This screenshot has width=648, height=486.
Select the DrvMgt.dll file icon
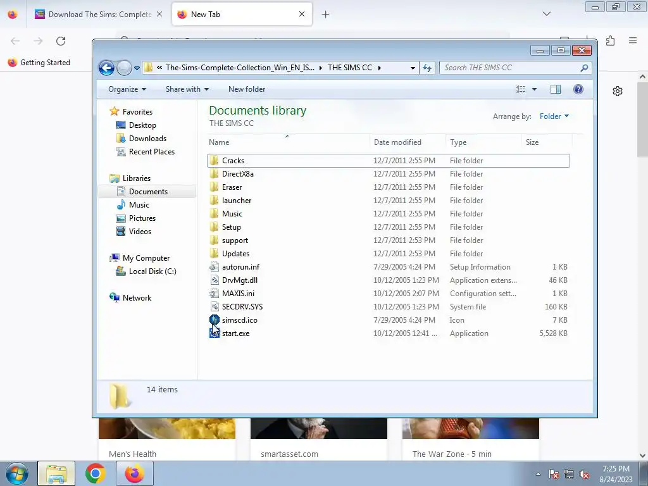214,280
